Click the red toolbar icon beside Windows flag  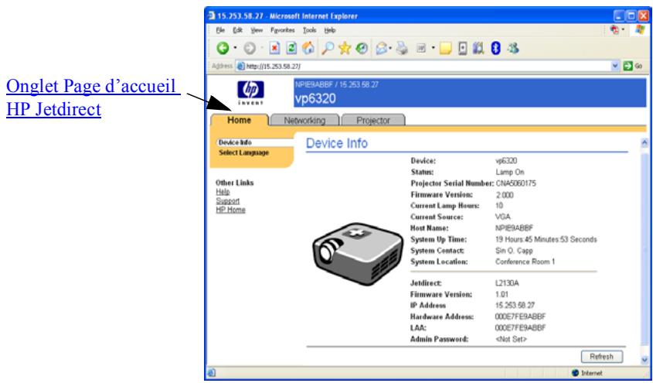tap(614, 30)
